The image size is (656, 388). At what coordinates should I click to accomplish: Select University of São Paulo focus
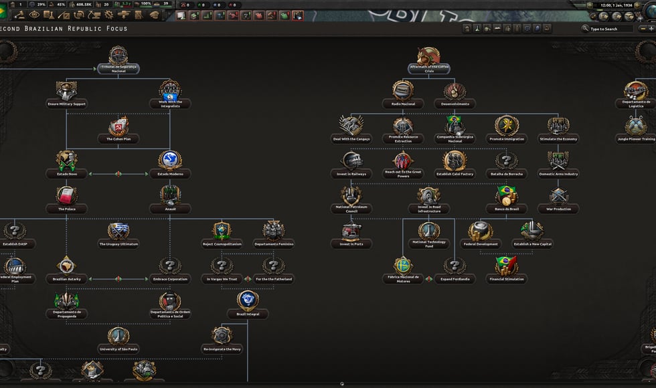(118, 340)
